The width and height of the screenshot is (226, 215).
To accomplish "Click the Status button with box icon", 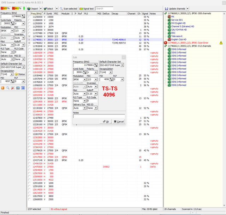I will pos(20,74).
